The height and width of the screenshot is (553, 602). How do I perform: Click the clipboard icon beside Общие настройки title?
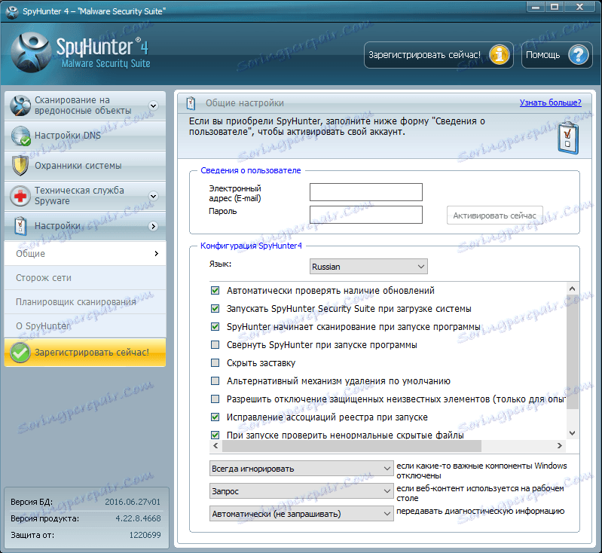pyautogui.click(x=191, y=103)
